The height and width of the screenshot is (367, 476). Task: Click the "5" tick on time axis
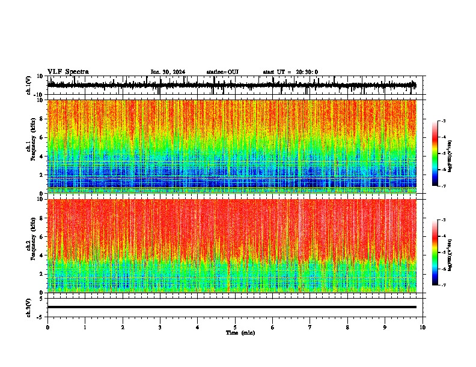point(235,327)
